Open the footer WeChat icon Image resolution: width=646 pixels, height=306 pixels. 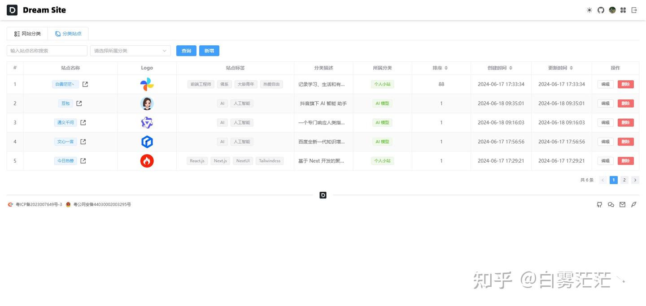coord(611,205)
